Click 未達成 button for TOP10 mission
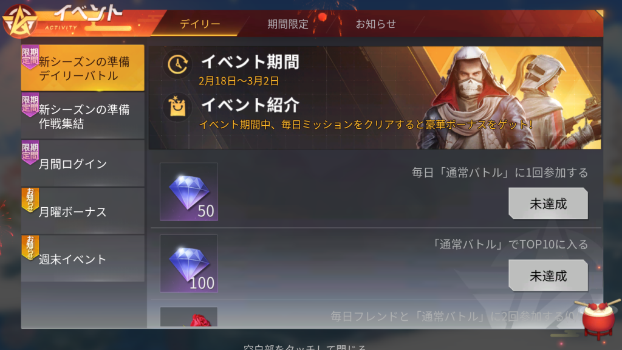622x350 pixels. tap(549, 276)
